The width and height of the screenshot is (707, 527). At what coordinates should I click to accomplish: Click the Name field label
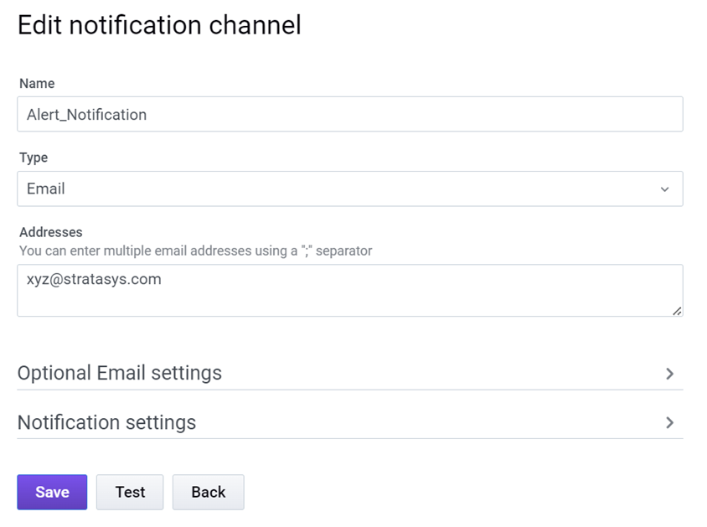(x=37, y=84)
